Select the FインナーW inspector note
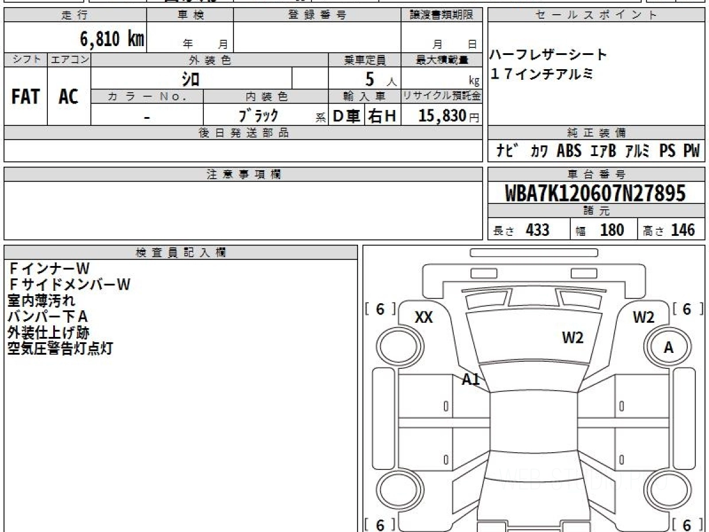 pos(49,269)
